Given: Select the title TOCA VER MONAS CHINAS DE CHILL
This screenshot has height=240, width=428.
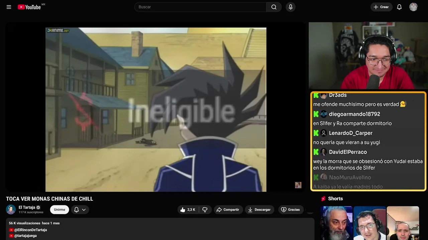Looking at the screenshot, I should coord(49,199).
